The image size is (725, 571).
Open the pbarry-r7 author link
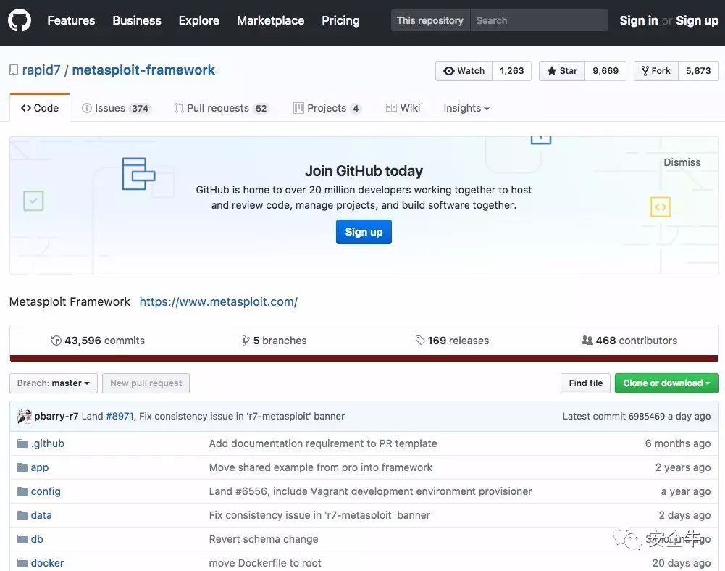[56, 417]
